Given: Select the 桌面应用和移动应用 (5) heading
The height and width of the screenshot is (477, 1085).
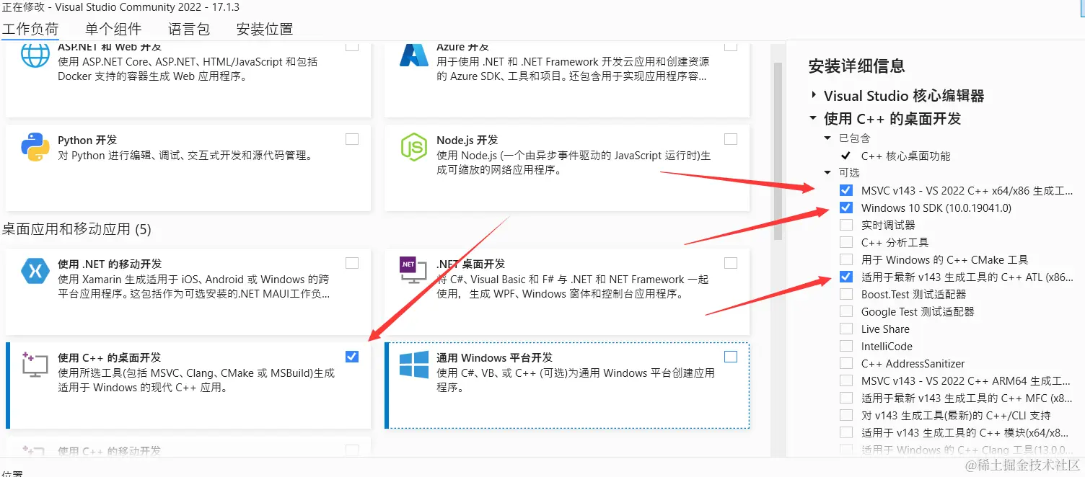Looking at the screenshot, I should (76, 229).
